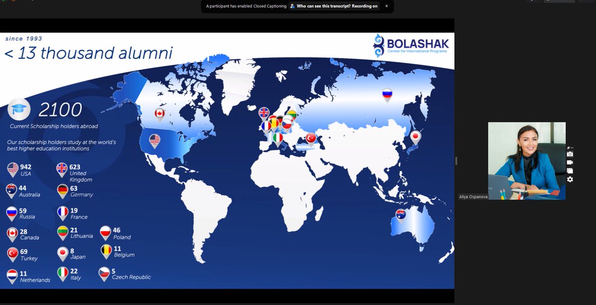Click 'A participant has enabled Closed Captioning' text
596x305 pixels.
coord(245,6)
